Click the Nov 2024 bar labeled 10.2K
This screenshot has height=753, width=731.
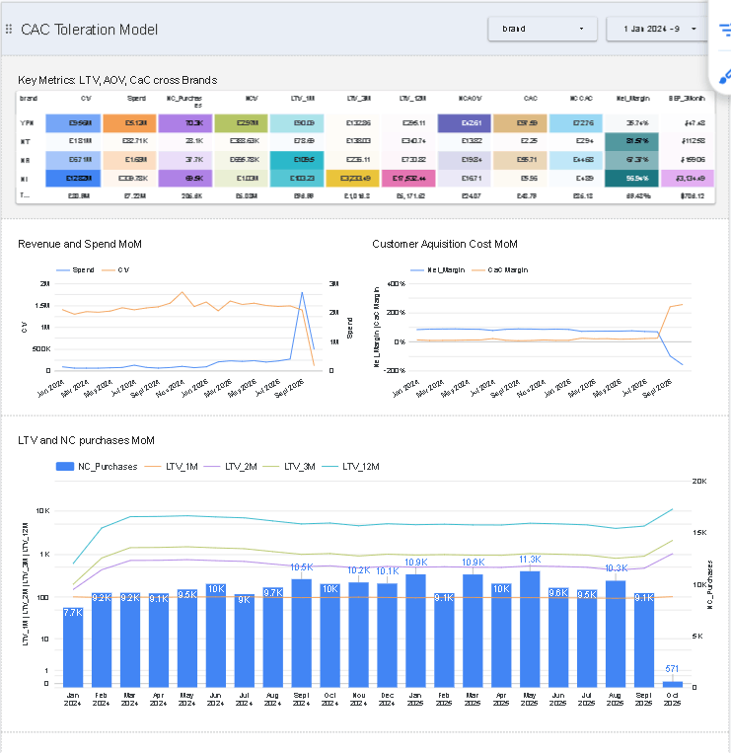358,635
